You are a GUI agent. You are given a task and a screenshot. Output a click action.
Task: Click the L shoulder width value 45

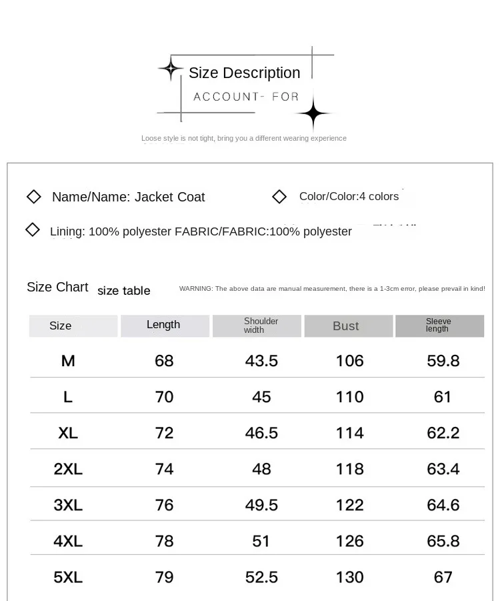(x=261, y=397)
